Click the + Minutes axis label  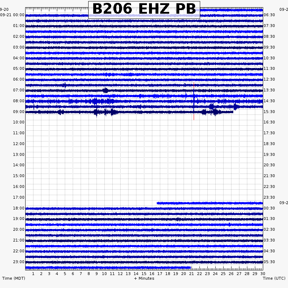pyautogui.click(x=144, y=278)
